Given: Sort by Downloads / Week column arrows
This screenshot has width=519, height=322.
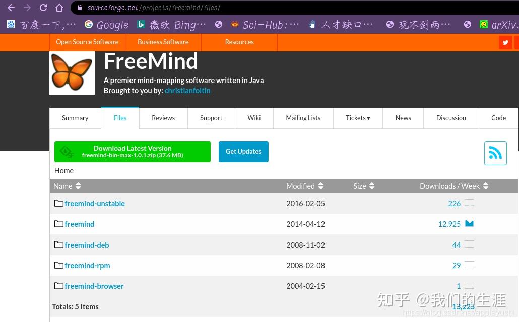Looking at the screenshot, I should coord(486,186).
